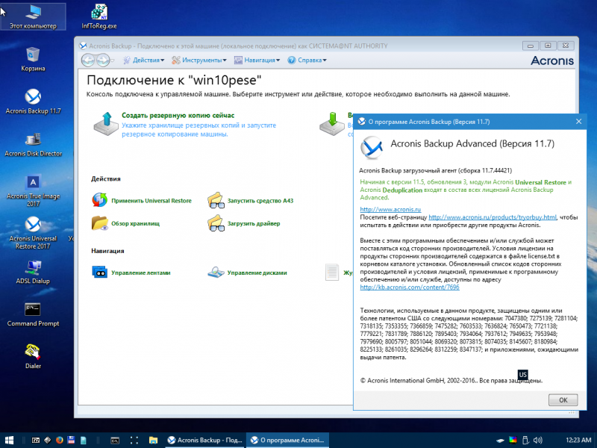Viewport: 597px width, 448px height.
Task: Click the Forward navigation arrow in Acronis Backup
Action: pyautogui.click(x=102, y=60)
